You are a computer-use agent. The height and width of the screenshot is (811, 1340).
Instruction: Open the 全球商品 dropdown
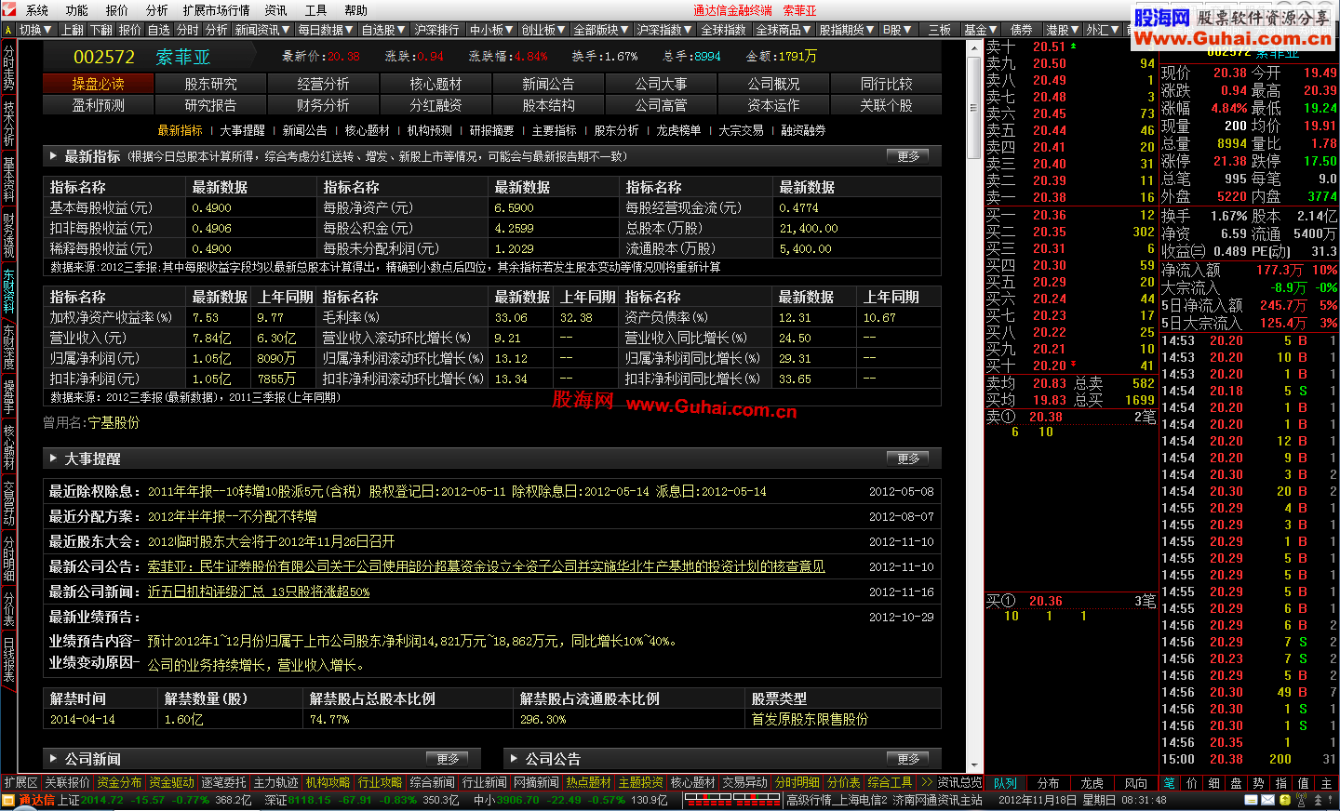point(784,30)
